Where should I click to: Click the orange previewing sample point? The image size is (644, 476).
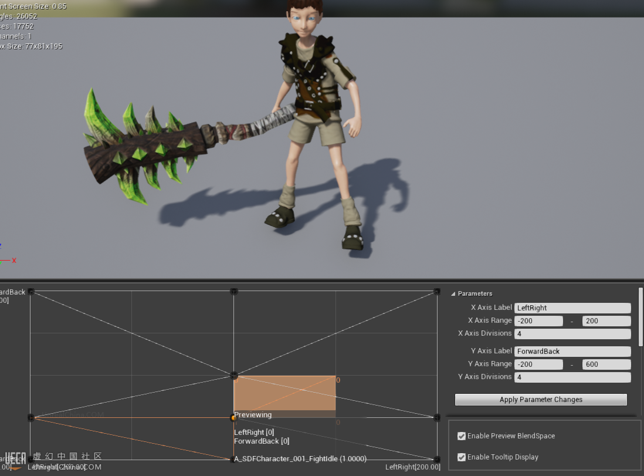coord(233,418)
